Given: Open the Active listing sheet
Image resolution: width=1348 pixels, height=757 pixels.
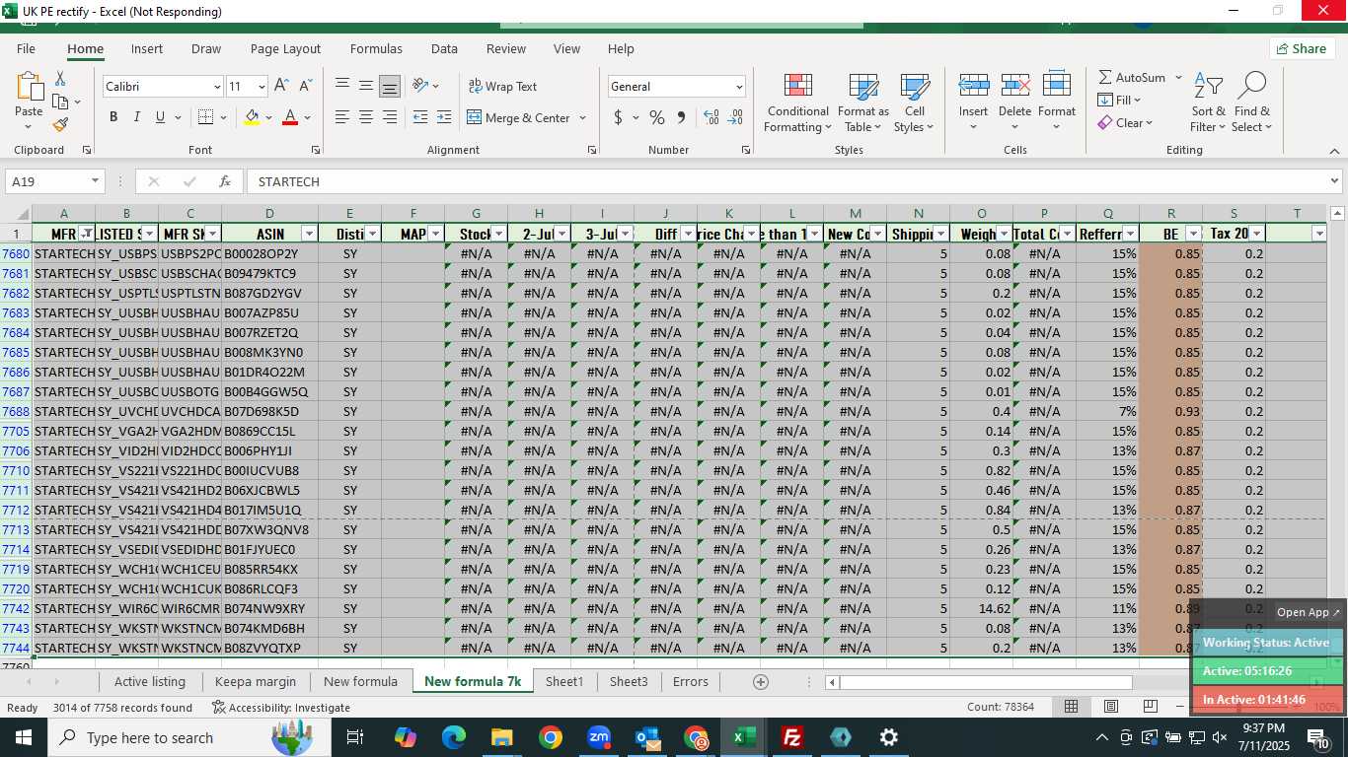Looking at the screenshot, I should pyautogui.click(x=150, y=681).
